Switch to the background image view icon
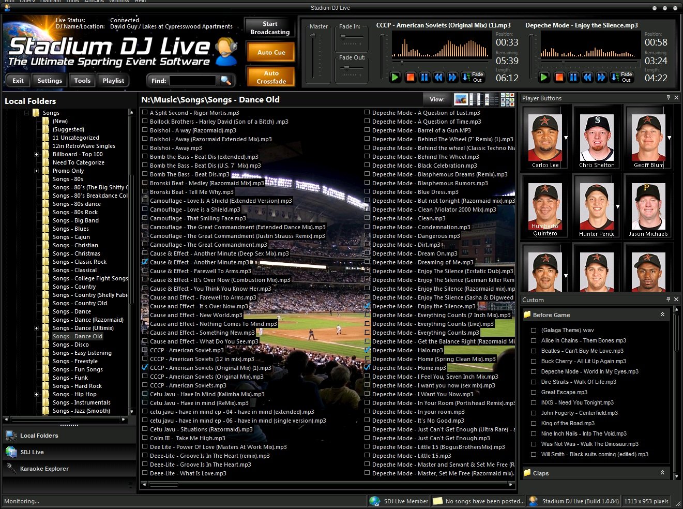This screenshot has width=683, height=509. [x=461, y=99]
